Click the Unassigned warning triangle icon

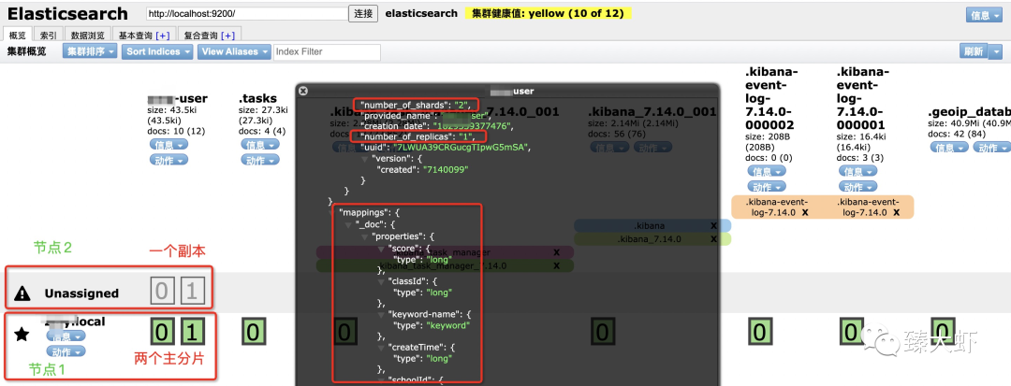22,293
